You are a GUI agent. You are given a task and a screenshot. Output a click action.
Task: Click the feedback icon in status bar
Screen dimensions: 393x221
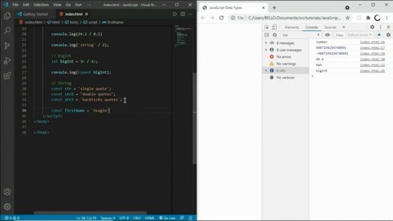point(182,218)
